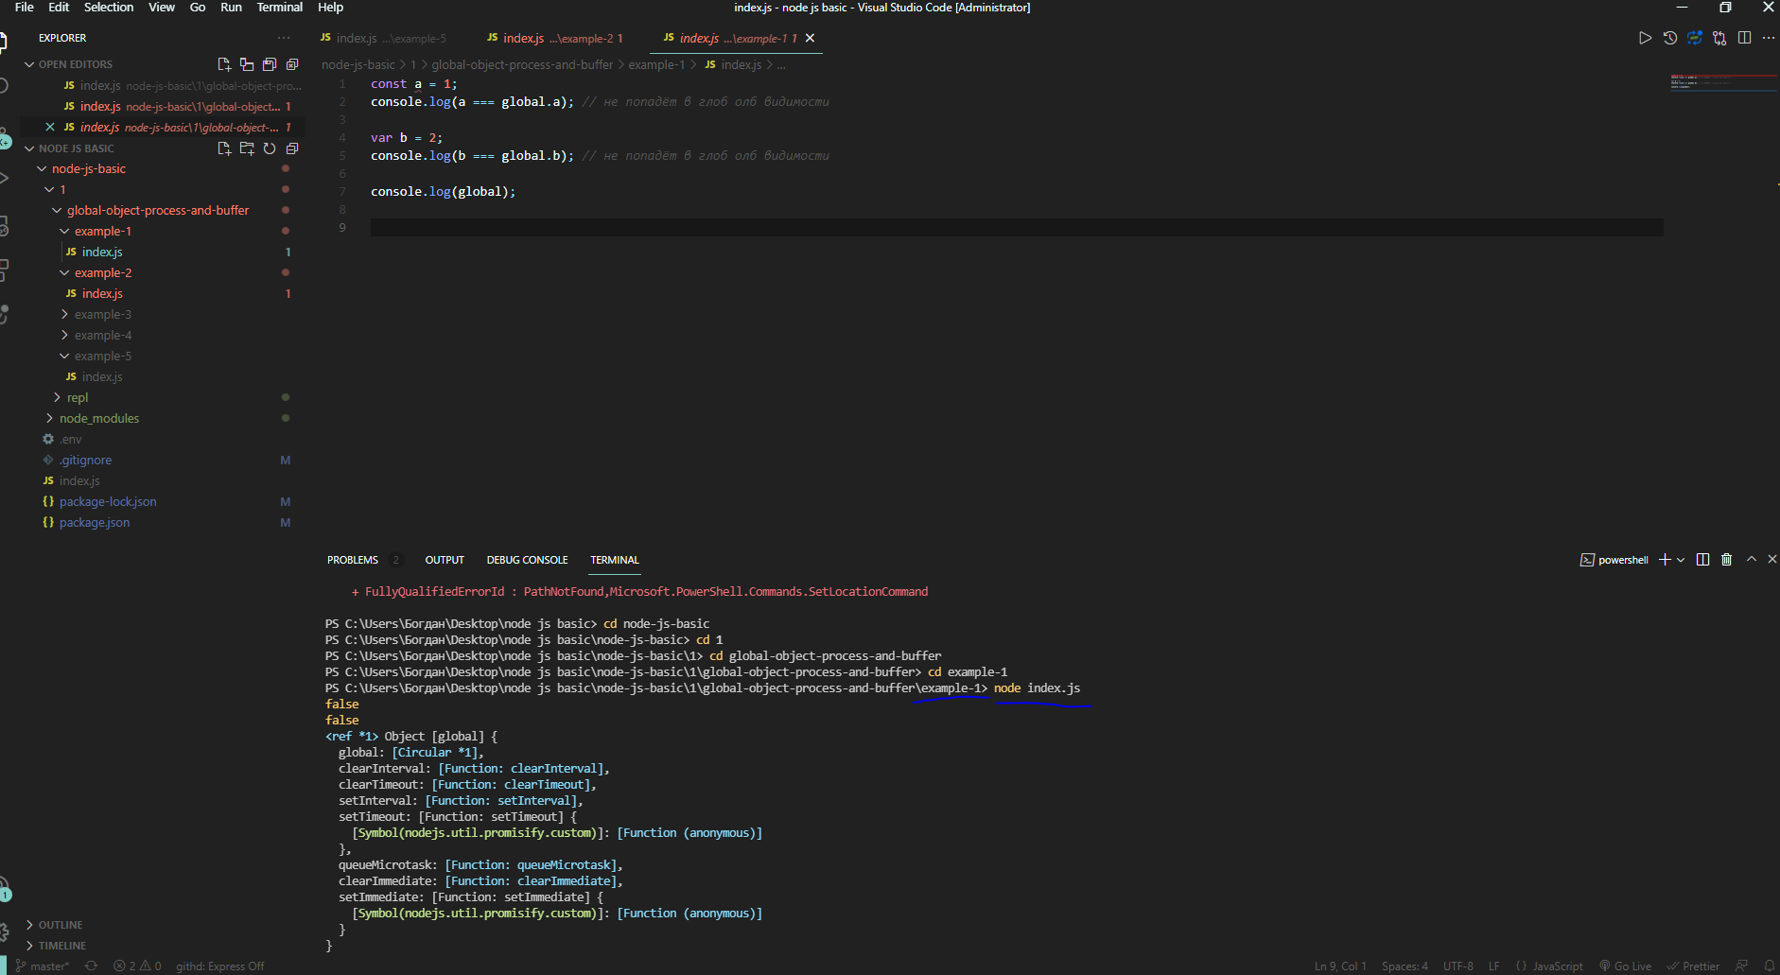This screenshot has width=1780, height=975.
Task: Switch to index.js example-5 tab
Action: [383, 38]
